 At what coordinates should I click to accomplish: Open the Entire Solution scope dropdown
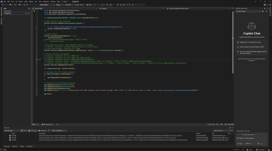(x=12, y=131)
